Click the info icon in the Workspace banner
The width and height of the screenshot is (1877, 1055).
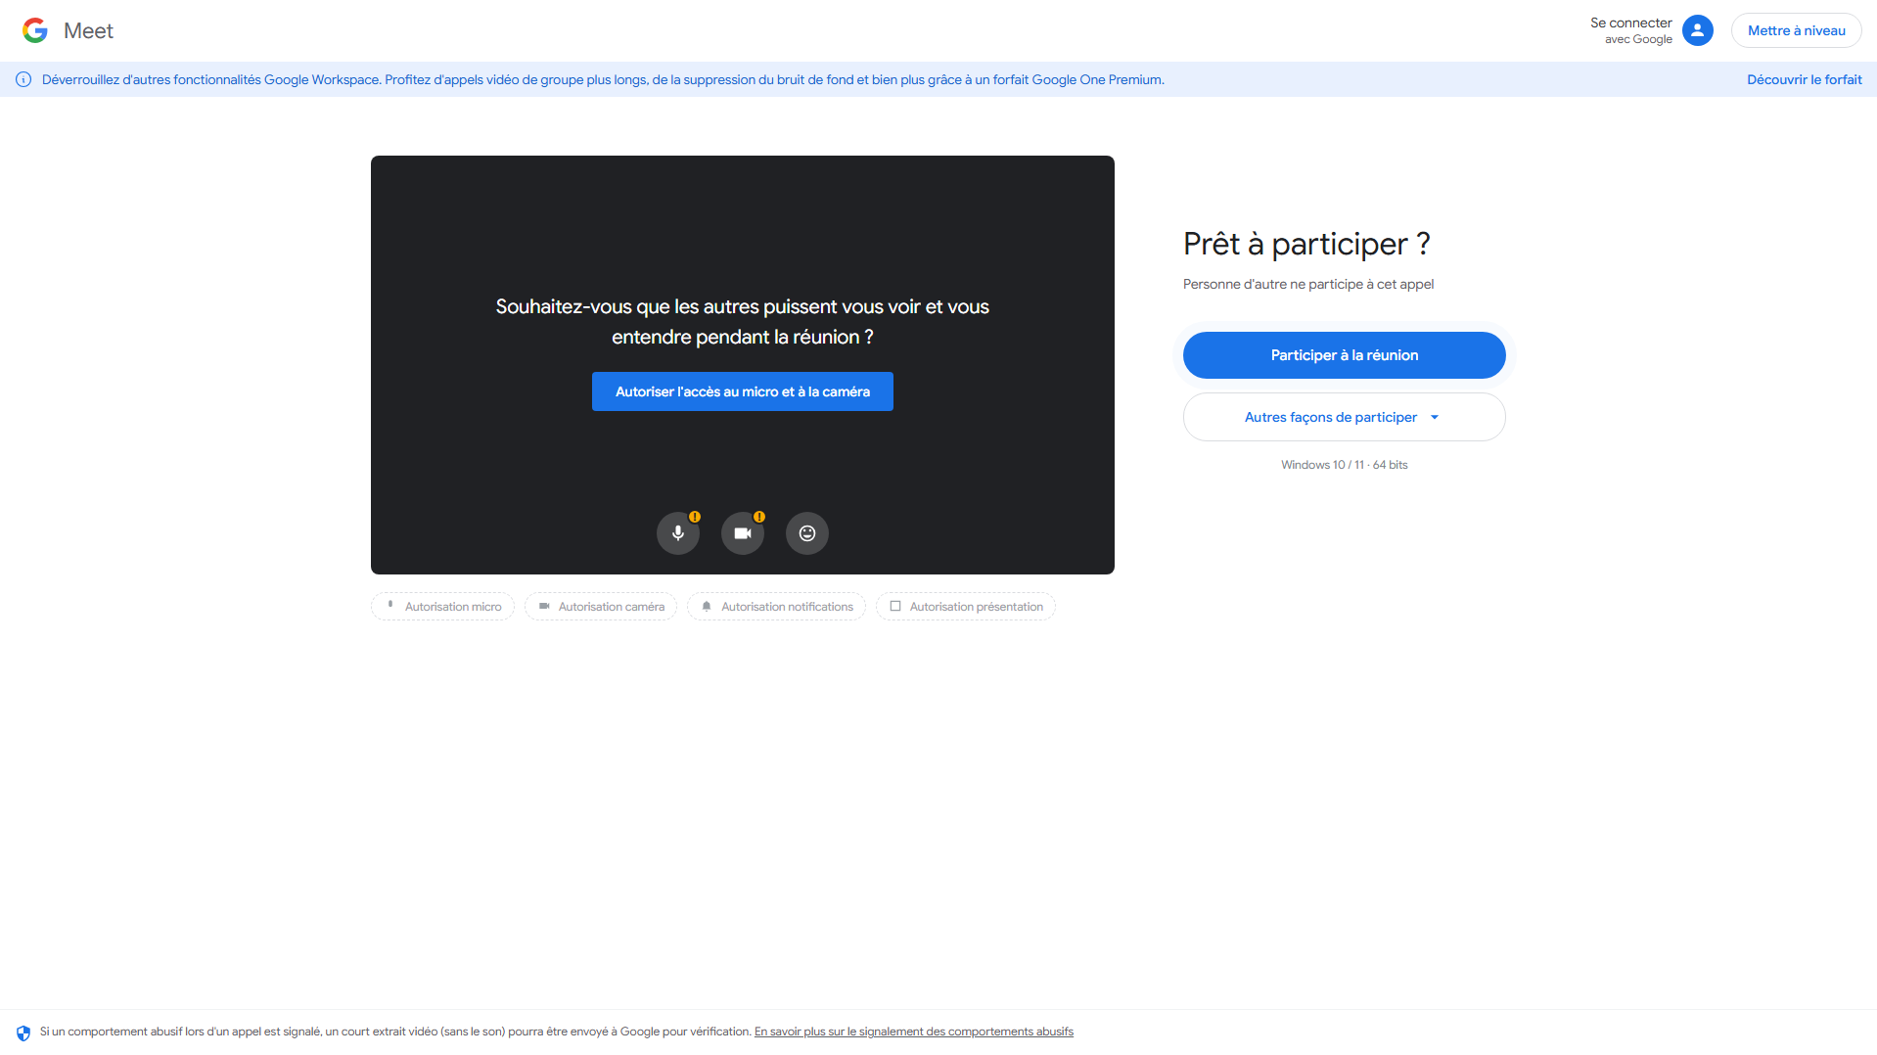(x=23, y=79)
